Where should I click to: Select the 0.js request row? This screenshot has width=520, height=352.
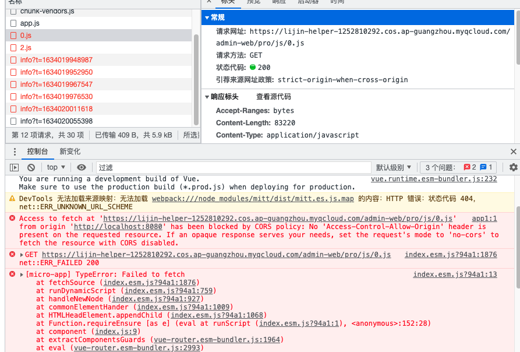98,36
